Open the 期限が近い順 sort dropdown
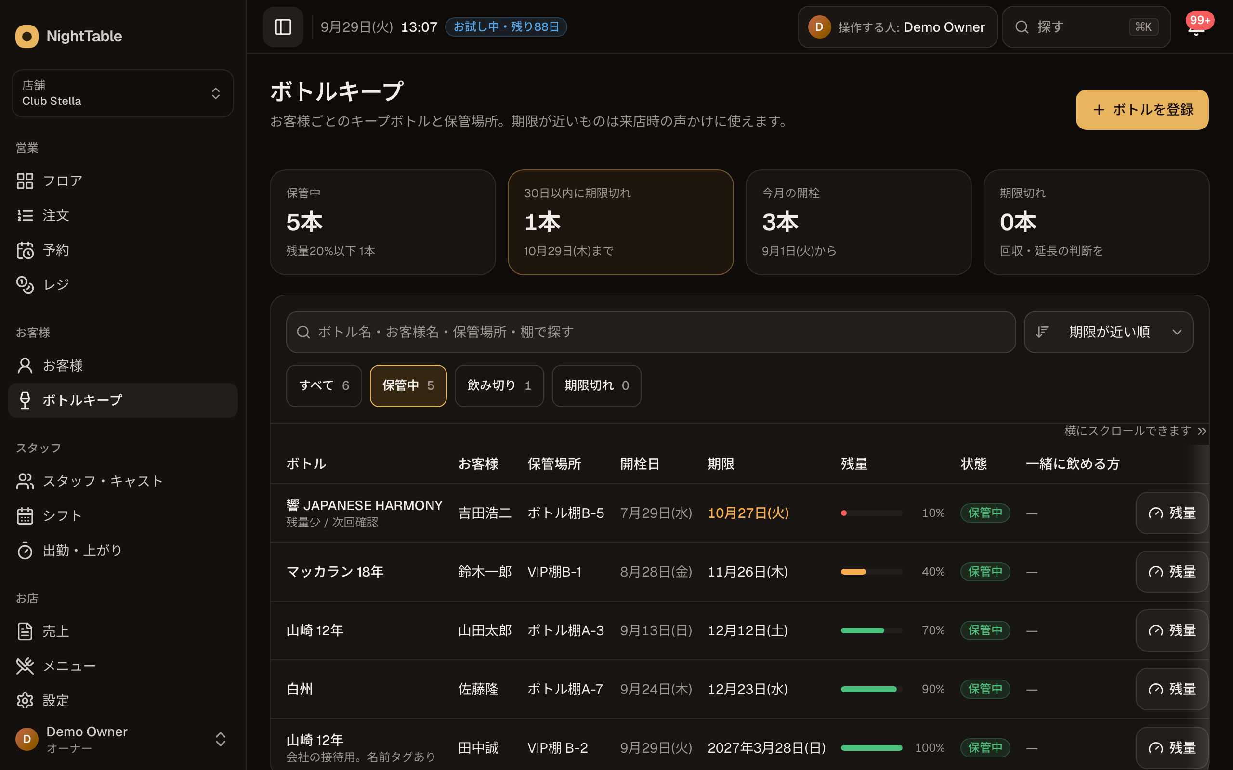Screen dimensions: 1233x770 click(x=1108, y=332)
